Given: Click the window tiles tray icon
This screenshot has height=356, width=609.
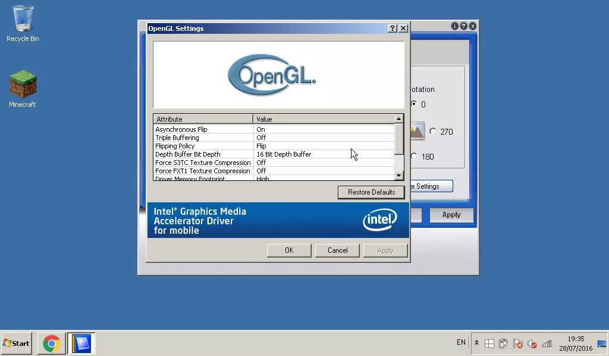Looking at the screenshot, I should (489, 343).
